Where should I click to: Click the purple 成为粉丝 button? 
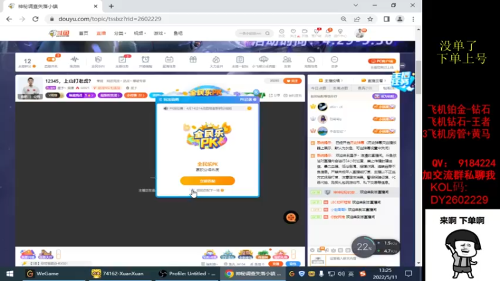[x=384, y=96]
